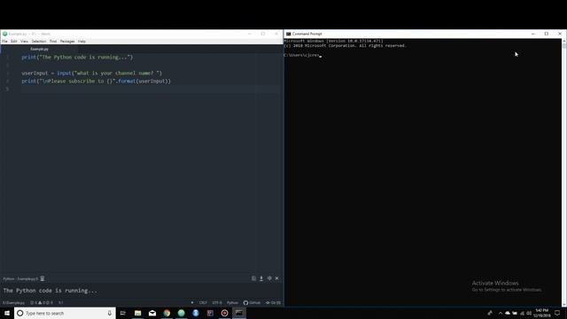The width and height of the screenshot is (567, 319).
Task: Open the blue globe app on the taskbar
Action: tap(196, 313)
